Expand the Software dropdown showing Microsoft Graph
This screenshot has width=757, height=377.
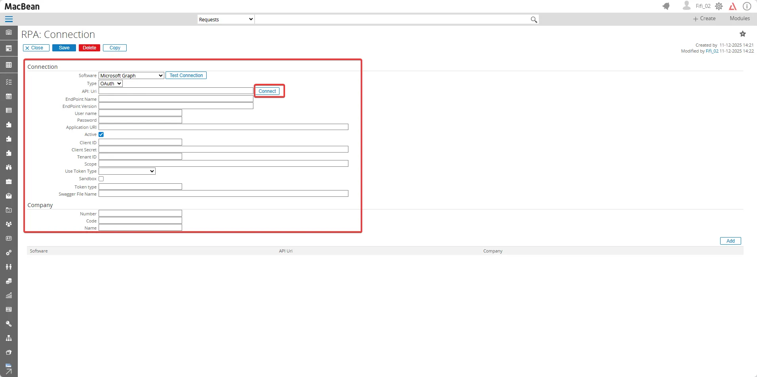[x=131, y=75]
